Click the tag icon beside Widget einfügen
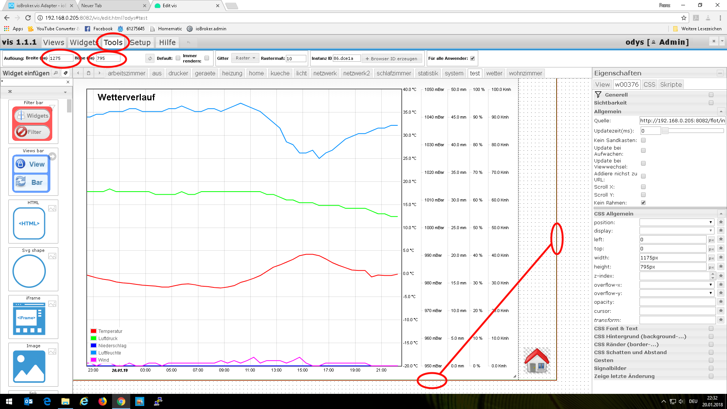The width and height of the screenshot is (727, 409). (x=66, y=73)
